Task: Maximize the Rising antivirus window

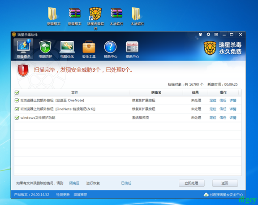Action: point(232,35)
